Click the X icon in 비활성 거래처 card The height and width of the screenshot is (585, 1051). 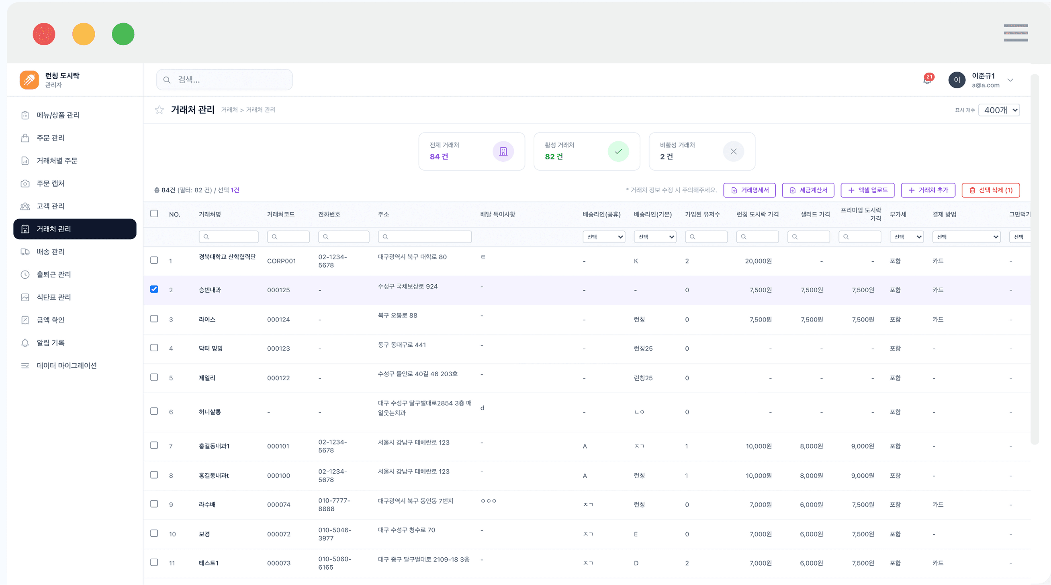click(x=733, y=151)
